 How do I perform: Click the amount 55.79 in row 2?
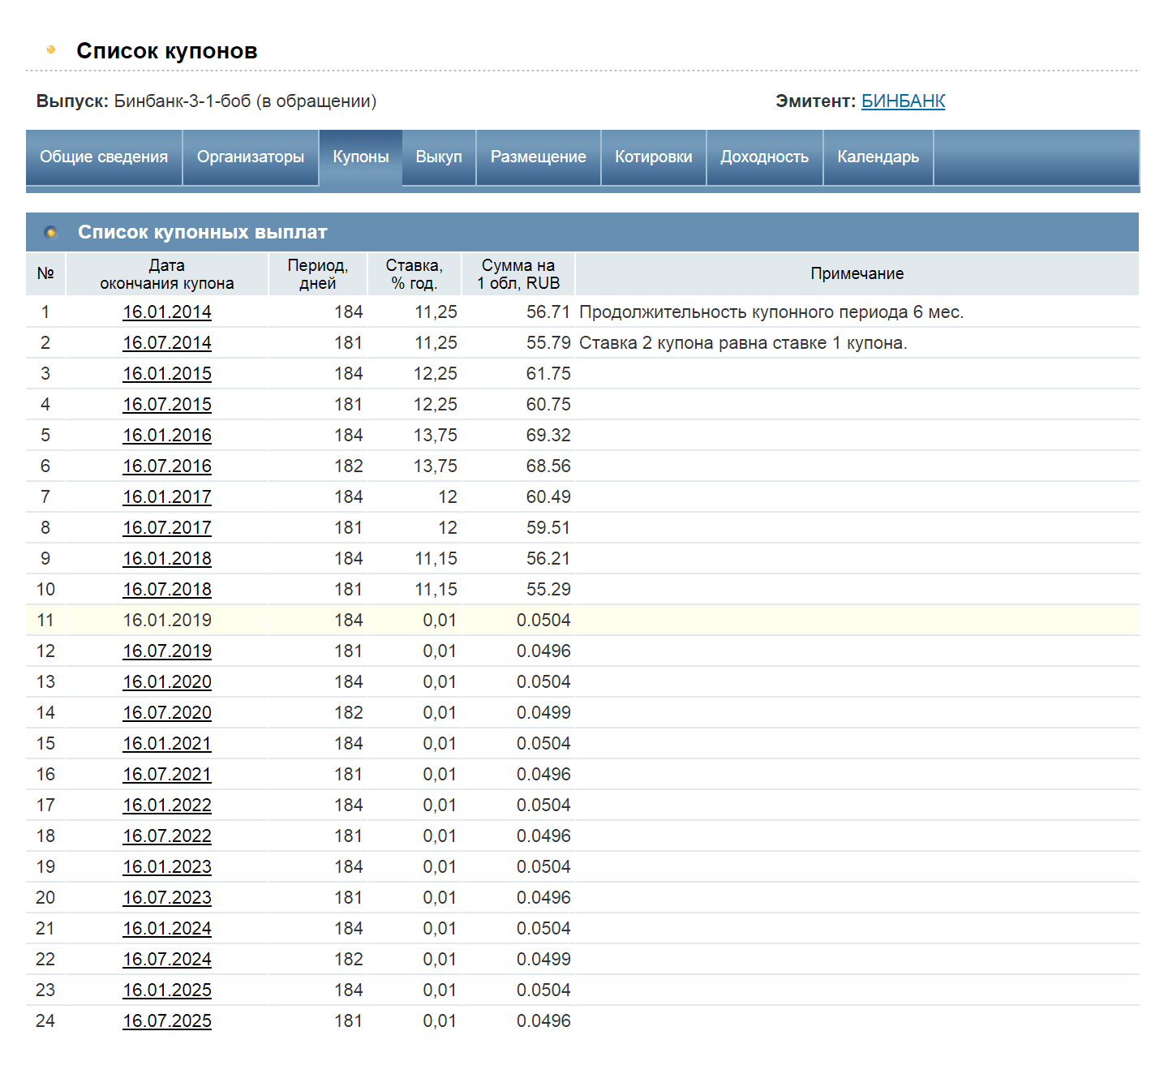(x=548, y=343)
